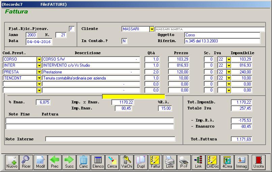Click quantity 2,0 on the PRESTA row
The height and width of the screenshot is (172, 272).
click(152, 72)
